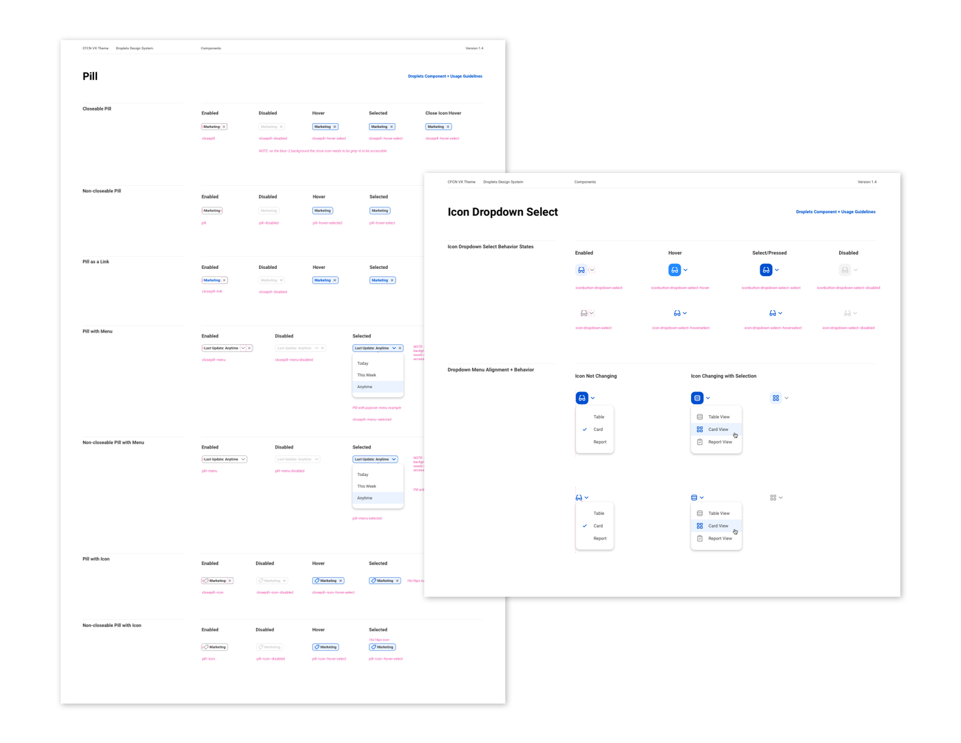The height and width of the screenshot is (743, 961).
Task: Click the glasses icon labeled icon-dropdown-select
Action: click(584, 313)
